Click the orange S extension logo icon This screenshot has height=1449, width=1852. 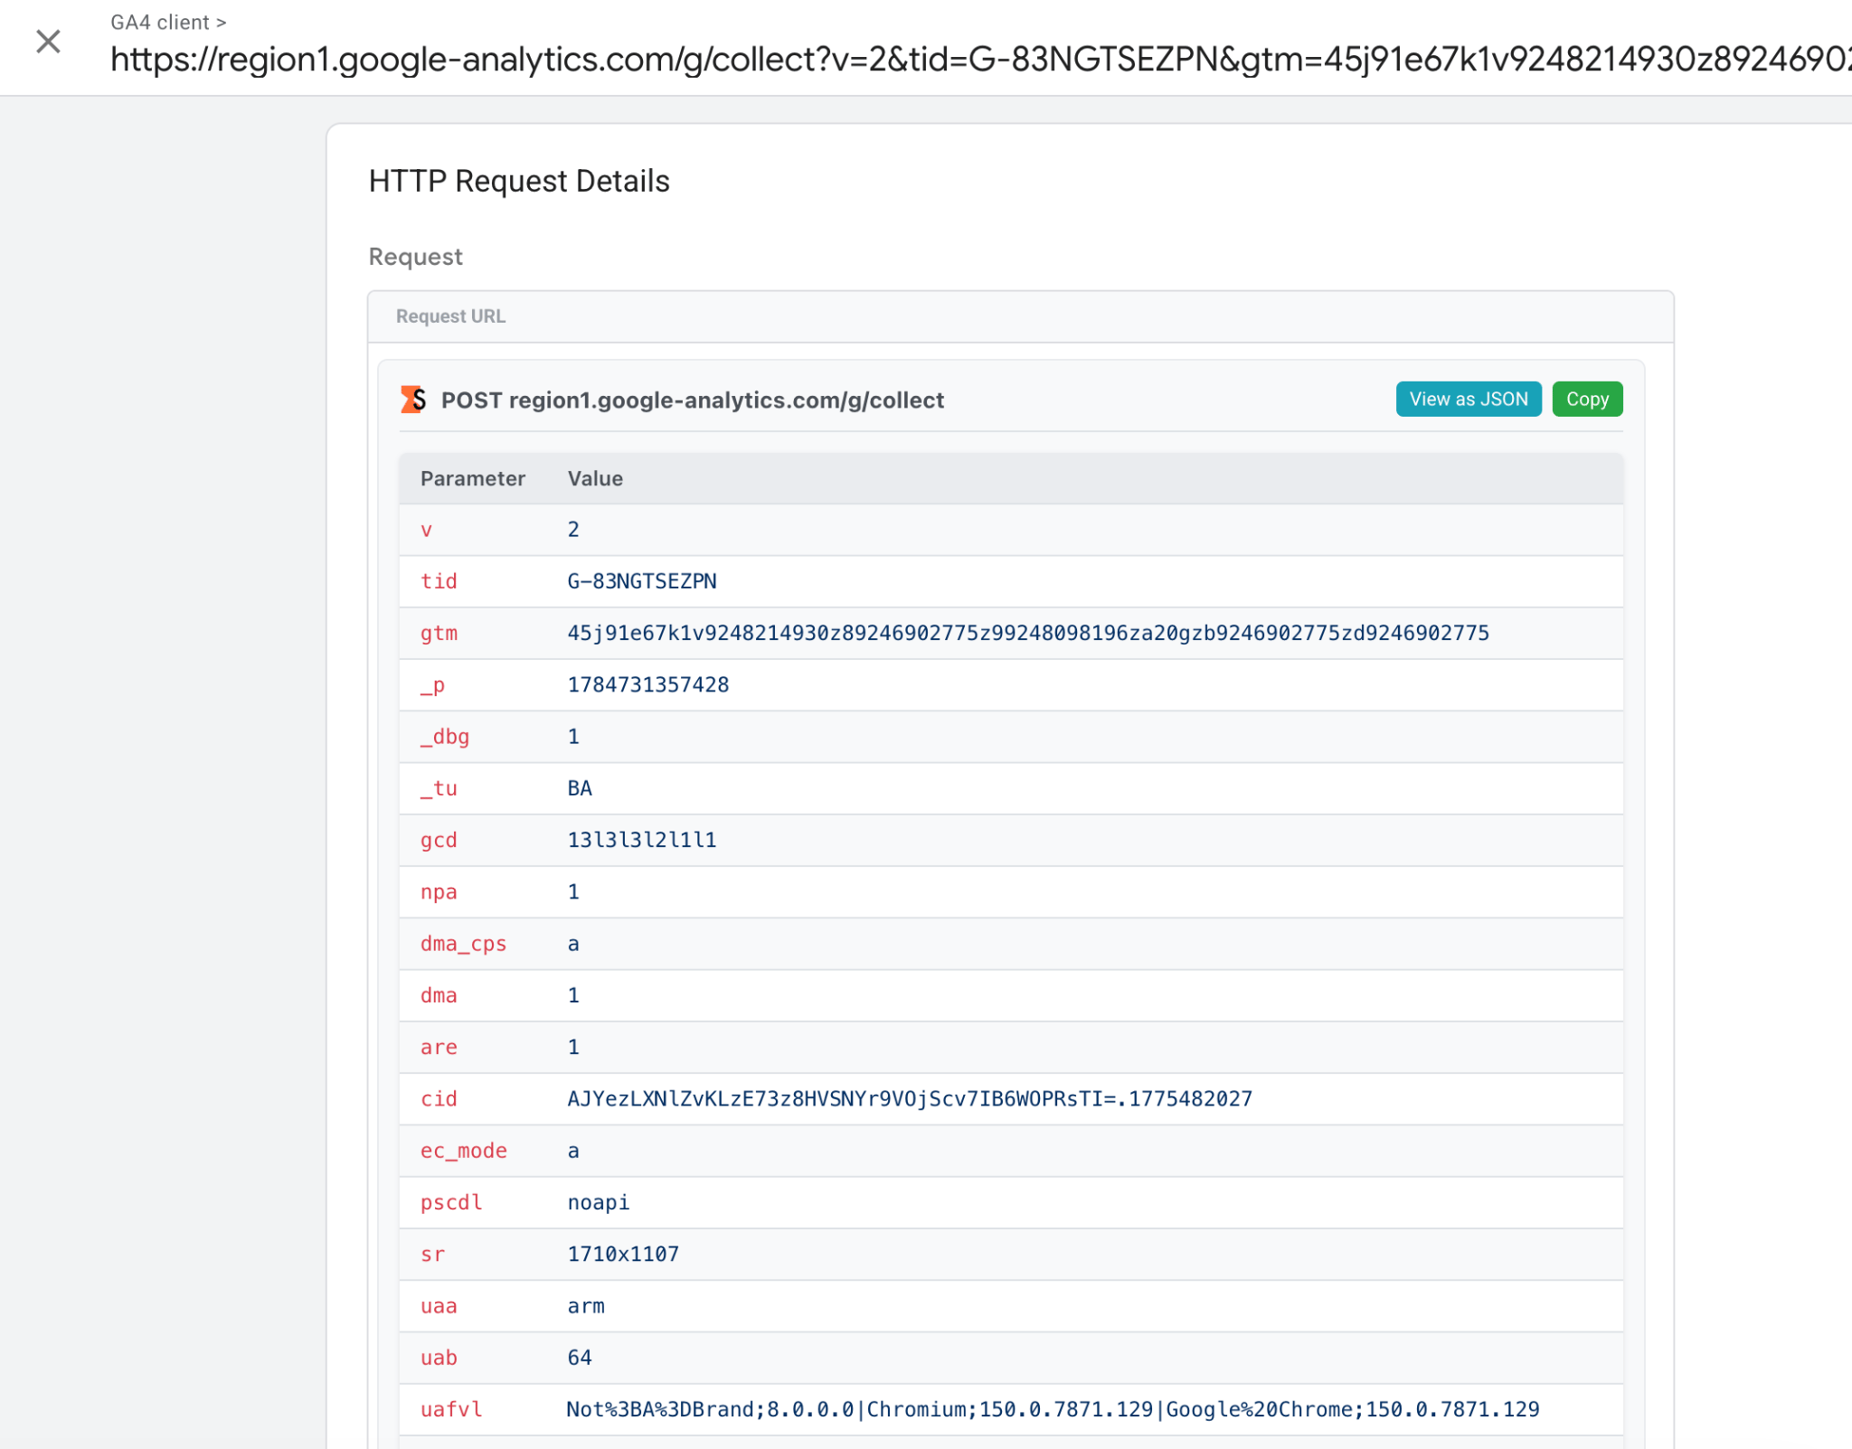[413, 399]
